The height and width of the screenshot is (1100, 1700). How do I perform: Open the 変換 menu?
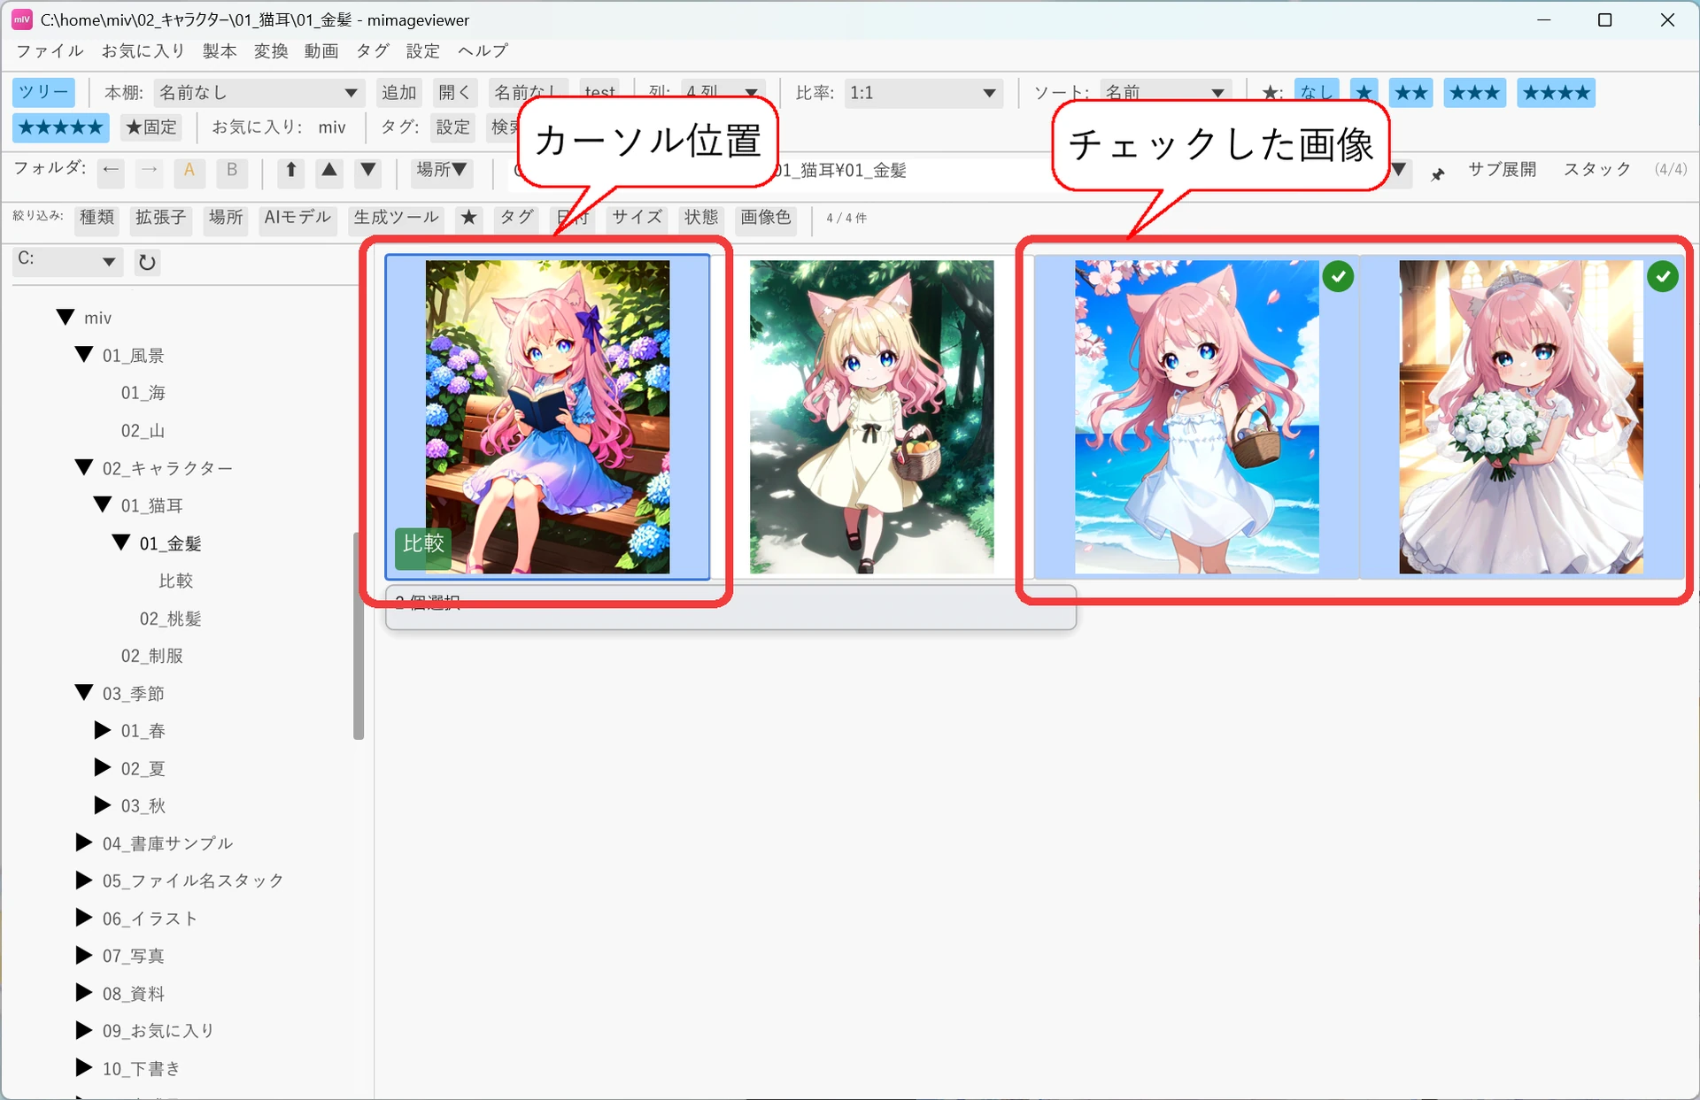coord(271,50)
